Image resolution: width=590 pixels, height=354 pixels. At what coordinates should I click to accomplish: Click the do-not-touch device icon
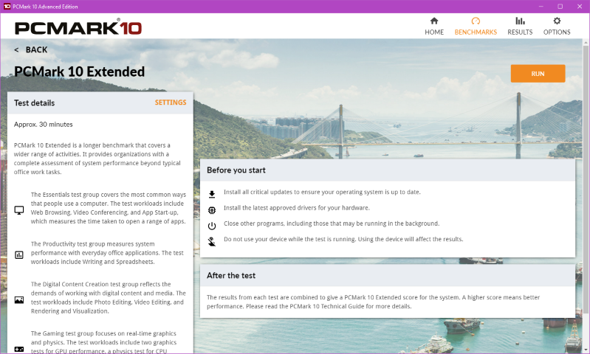(x=212, y=242)
